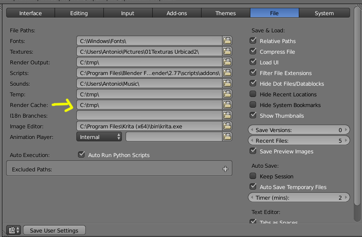The height and width of the screenshot is (237, 362).
Task: Switch to the System tab
Action: click(324, 13)
